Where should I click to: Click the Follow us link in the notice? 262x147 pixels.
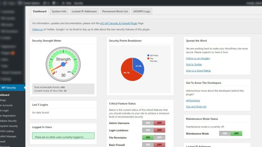37,29
